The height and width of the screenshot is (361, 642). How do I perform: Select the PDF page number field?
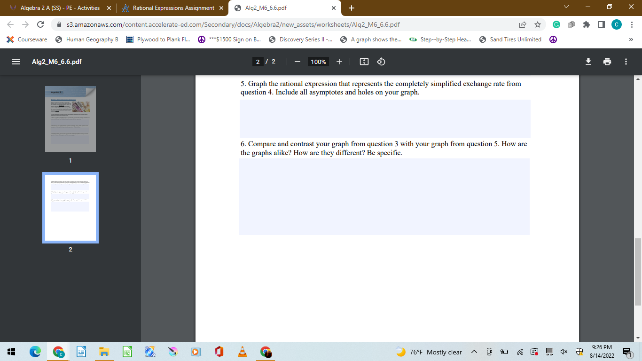tap(258, 62)
